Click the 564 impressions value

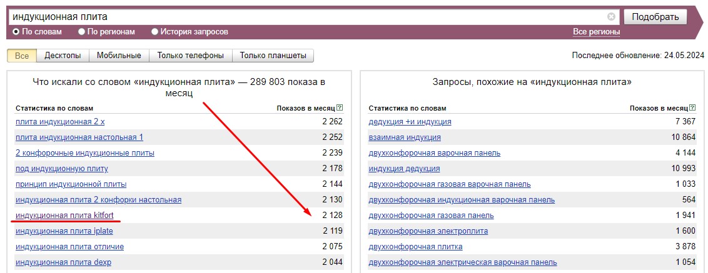[x=689, y=200]
